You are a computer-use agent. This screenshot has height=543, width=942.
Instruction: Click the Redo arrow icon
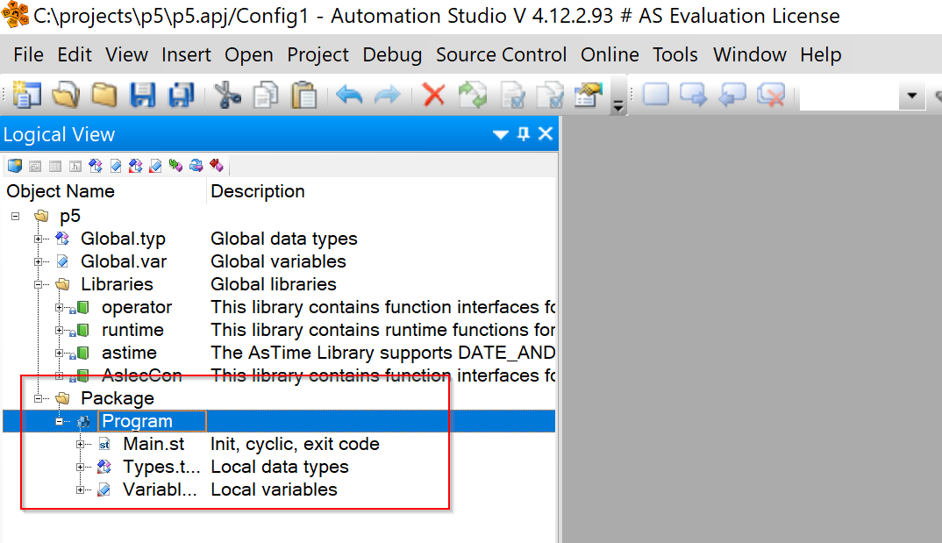pyautogui.click(x=387, y=95)
